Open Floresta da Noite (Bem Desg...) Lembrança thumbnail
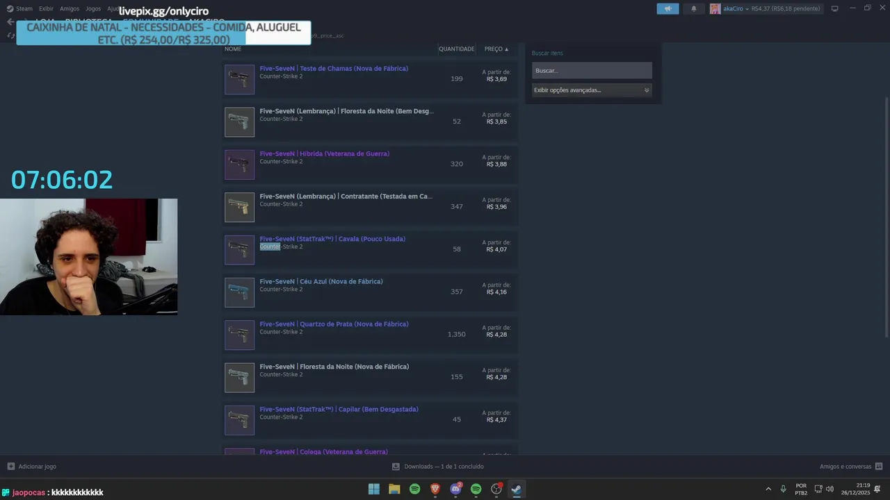The image size is (890, 500). [239, 122]
